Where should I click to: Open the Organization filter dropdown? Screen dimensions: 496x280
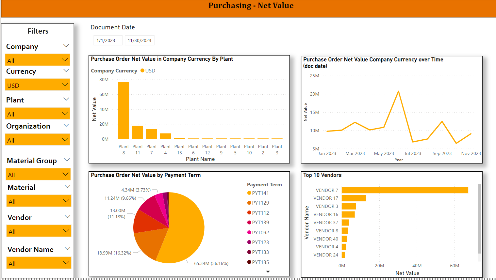[x=37, y=139]
